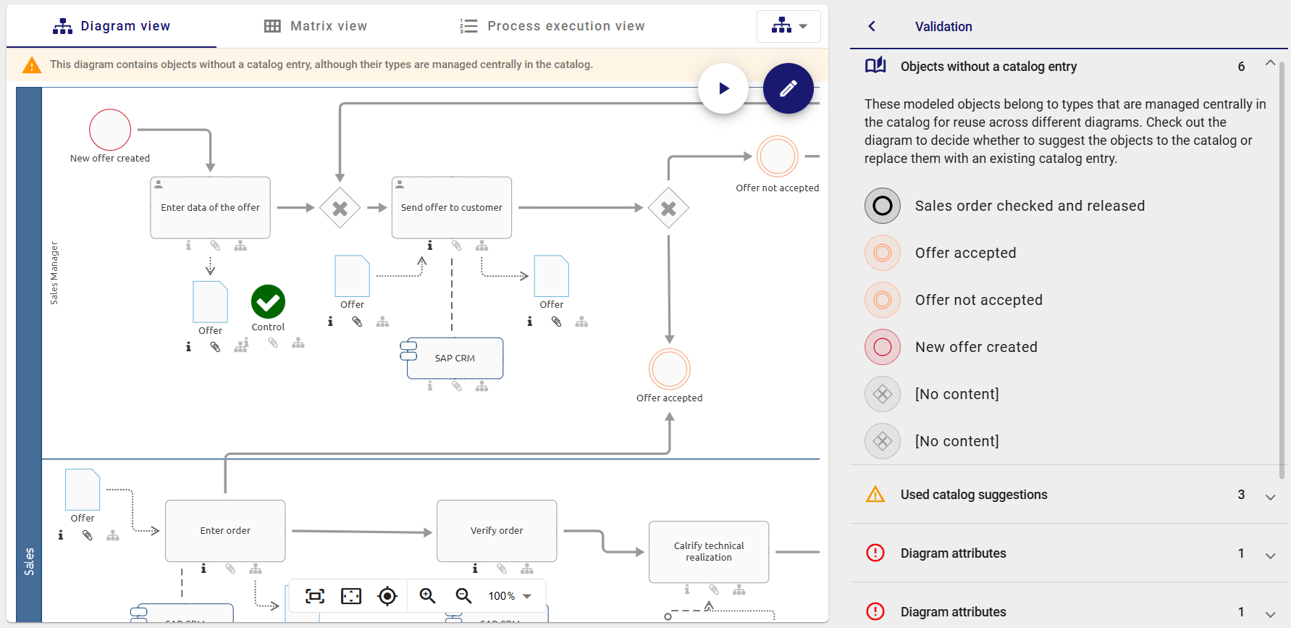Open the diagram hierarchy dropdown
Image resolution: width=1291 pixels, height=628 pixels.
coord(789,26)
